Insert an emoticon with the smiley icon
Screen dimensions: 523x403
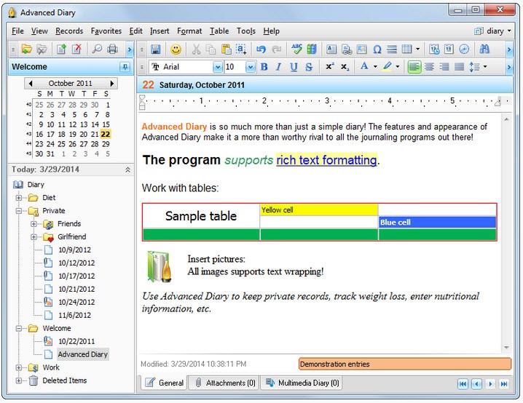pyautogui.click(x=176, y=49)
